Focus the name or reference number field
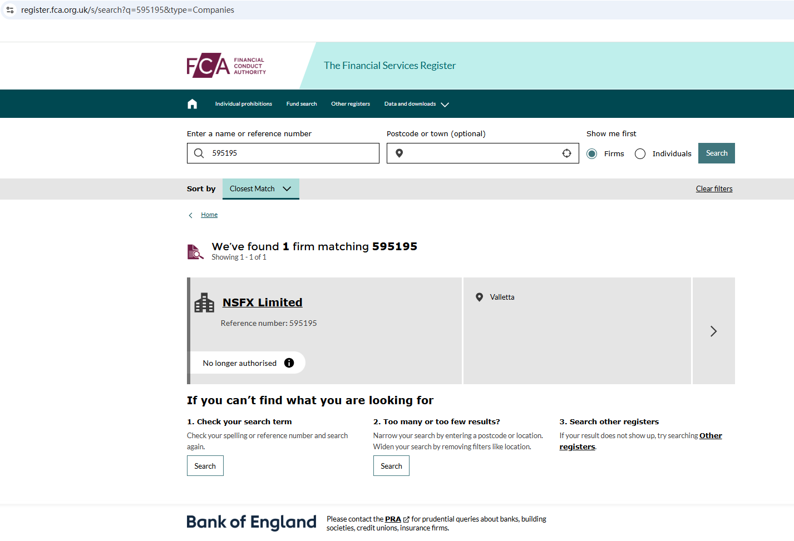This screenshot has width=794, height=541. click(x=283, y=153)
